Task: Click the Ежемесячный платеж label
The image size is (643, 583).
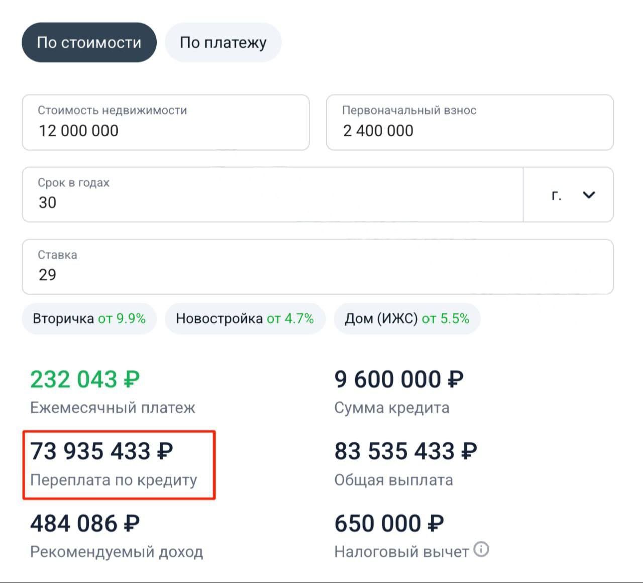Action: [113, 407]
